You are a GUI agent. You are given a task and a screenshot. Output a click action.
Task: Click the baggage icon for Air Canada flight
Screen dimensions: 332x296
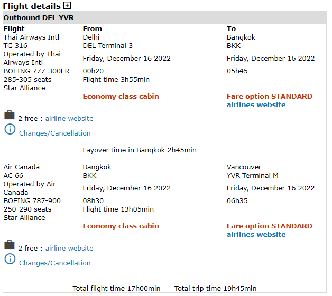pos(9,245)
